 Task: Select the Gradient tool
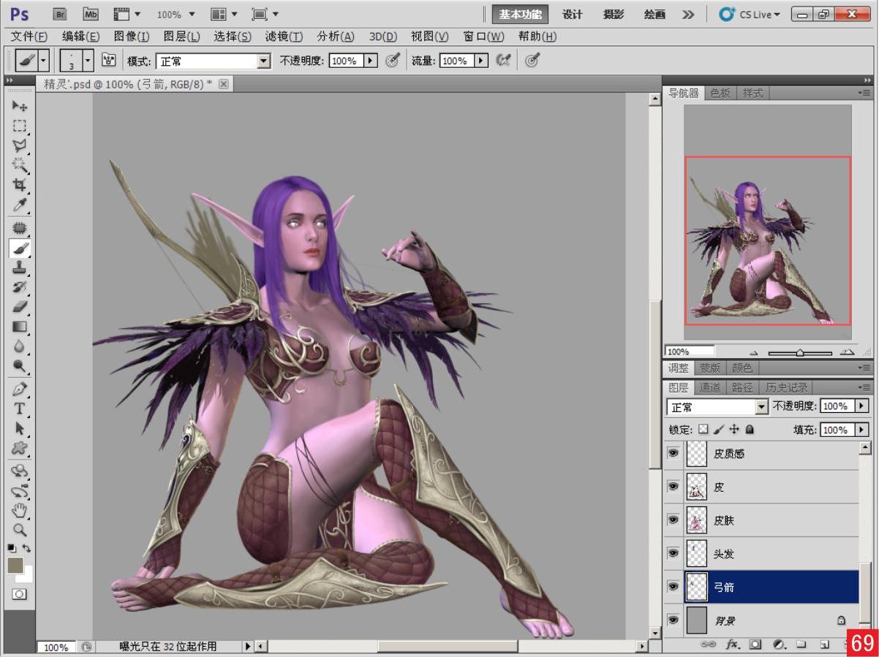pyautogui.click(x=20, y=327)
